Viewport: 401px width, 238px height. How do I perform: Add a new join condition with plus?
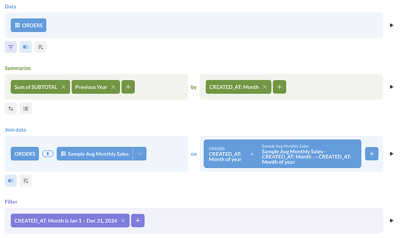(372, 154)
